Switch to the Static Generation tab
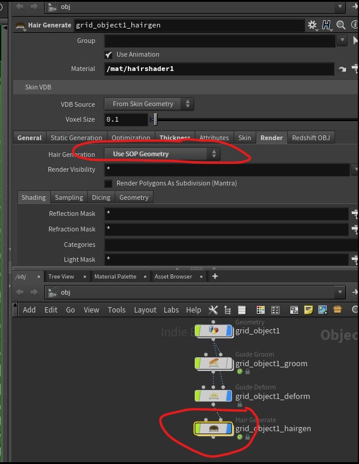This screenshot has height=464, width=359. [x=76, y=138]
